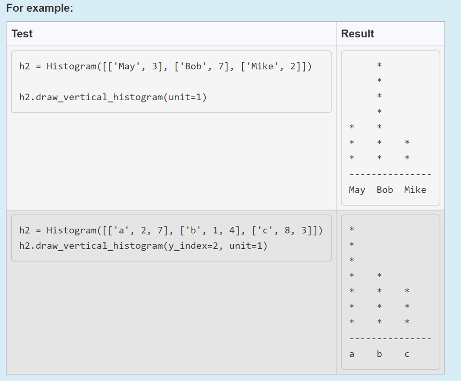This screenshot has width=461, height=381.
Task: Click the 'Bob' label in first result
Action: tap(384, 190)
